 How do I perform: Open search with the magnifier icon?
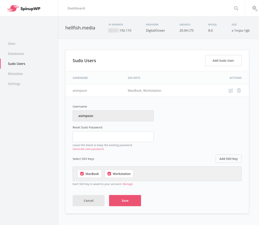click(x=236, y=8)
